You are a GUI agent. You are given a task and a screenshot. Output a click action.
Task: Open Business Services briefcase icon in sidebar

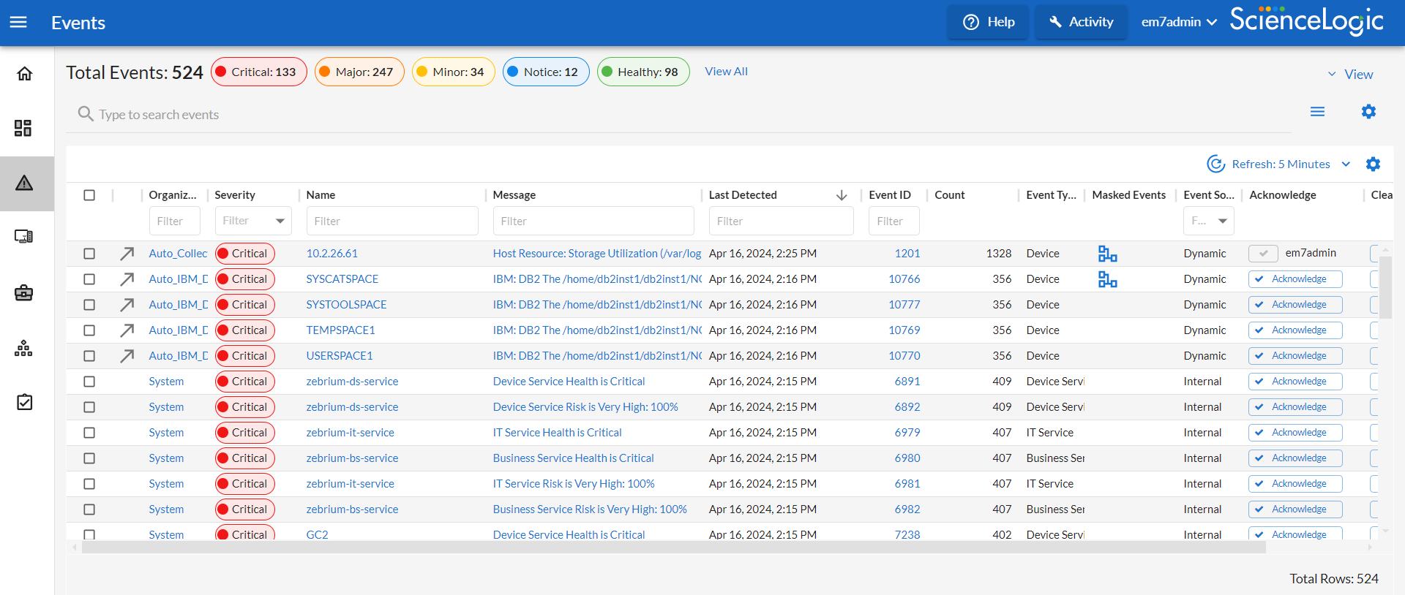23,293
